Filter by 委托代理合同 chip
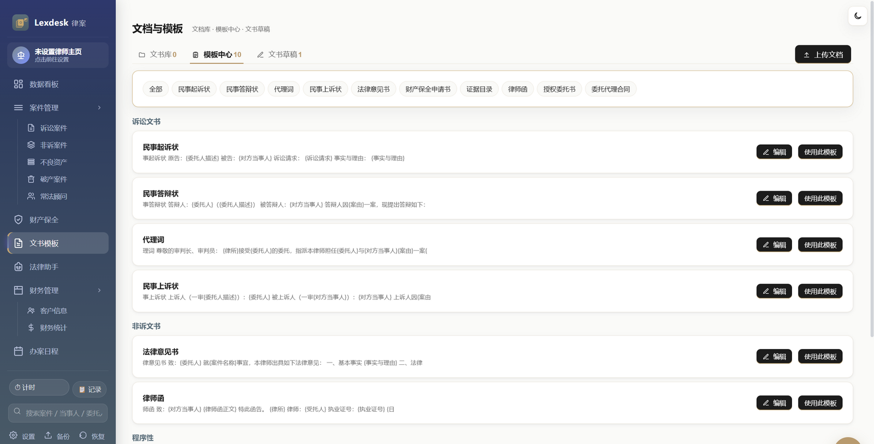Screen dimensions: 874x444 click(611, 89)
